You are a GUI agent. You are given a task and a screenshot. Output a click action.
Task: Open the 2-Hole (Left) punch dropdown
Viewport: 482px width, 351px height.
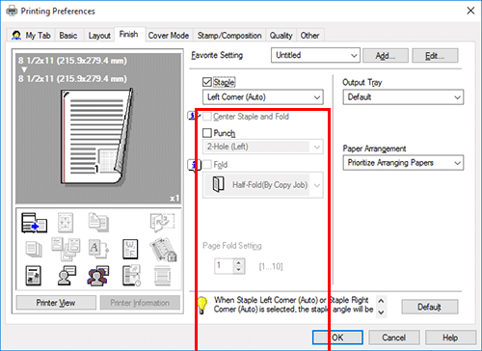tap(263, 147)
